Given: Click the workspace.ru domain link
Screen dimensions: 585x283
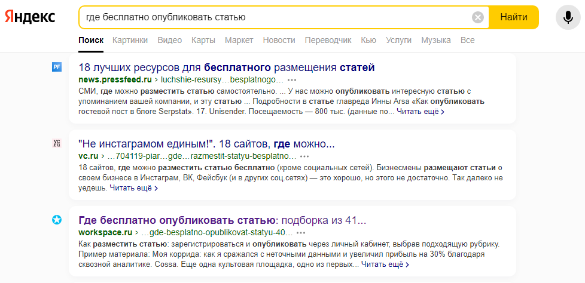Looking at the screenshot, I should tap(106, 233).
